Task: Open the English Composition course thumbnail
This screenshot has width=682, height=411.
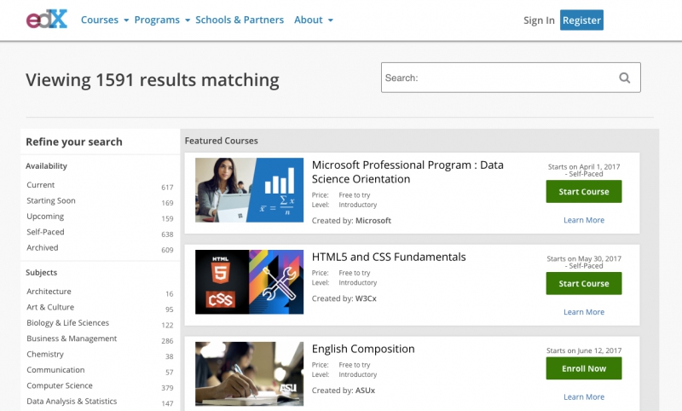Action: 249,373
